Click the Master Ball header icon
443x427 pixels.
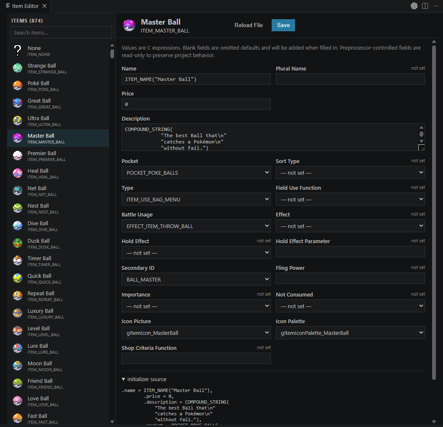click(x=129, y=25)
